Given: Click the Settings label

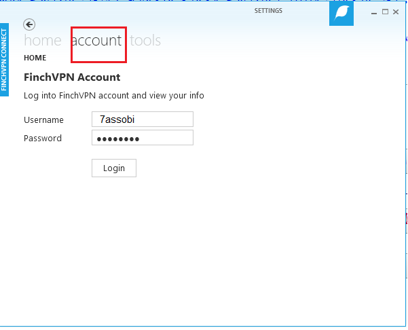Looking at the screenshot, I should point(268,11).
